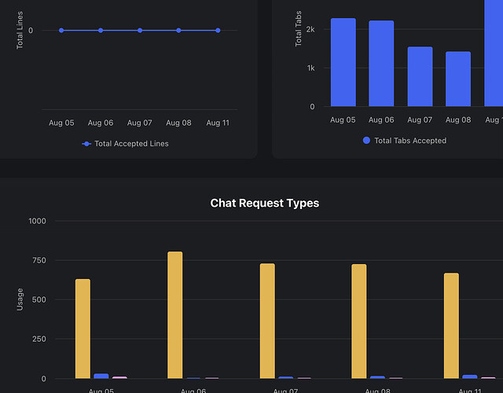Click the Aug 08 point on the lines chart
Screen dimensions: 503x393
click(x=178, y=31)
